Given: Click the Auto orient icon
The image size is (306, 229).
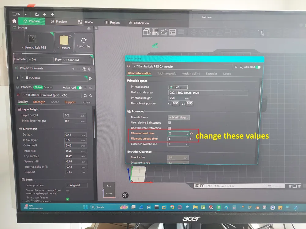Looking at the screenshot, I should 164,32.
